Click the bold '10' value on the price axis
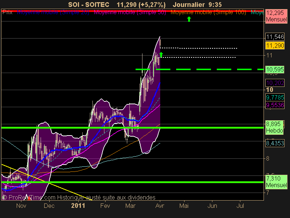 pyautogui.click(x=270, y=90)
